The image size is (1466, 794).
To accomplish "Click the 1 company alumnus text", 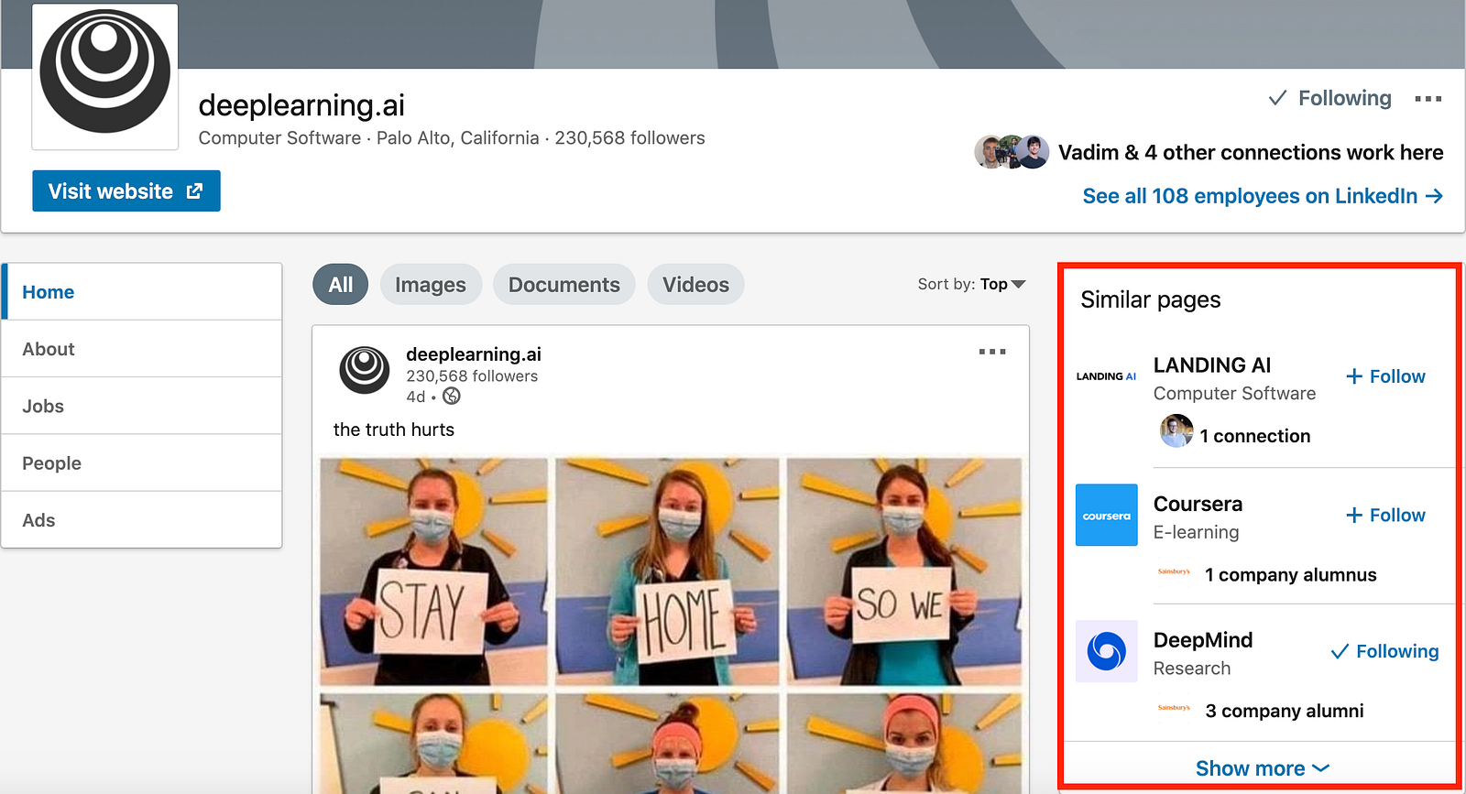I will 1291,574.
